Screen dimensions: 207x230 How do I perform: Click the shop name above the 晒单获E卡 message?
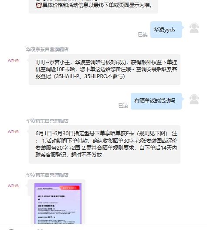click(x=47, y=121)
